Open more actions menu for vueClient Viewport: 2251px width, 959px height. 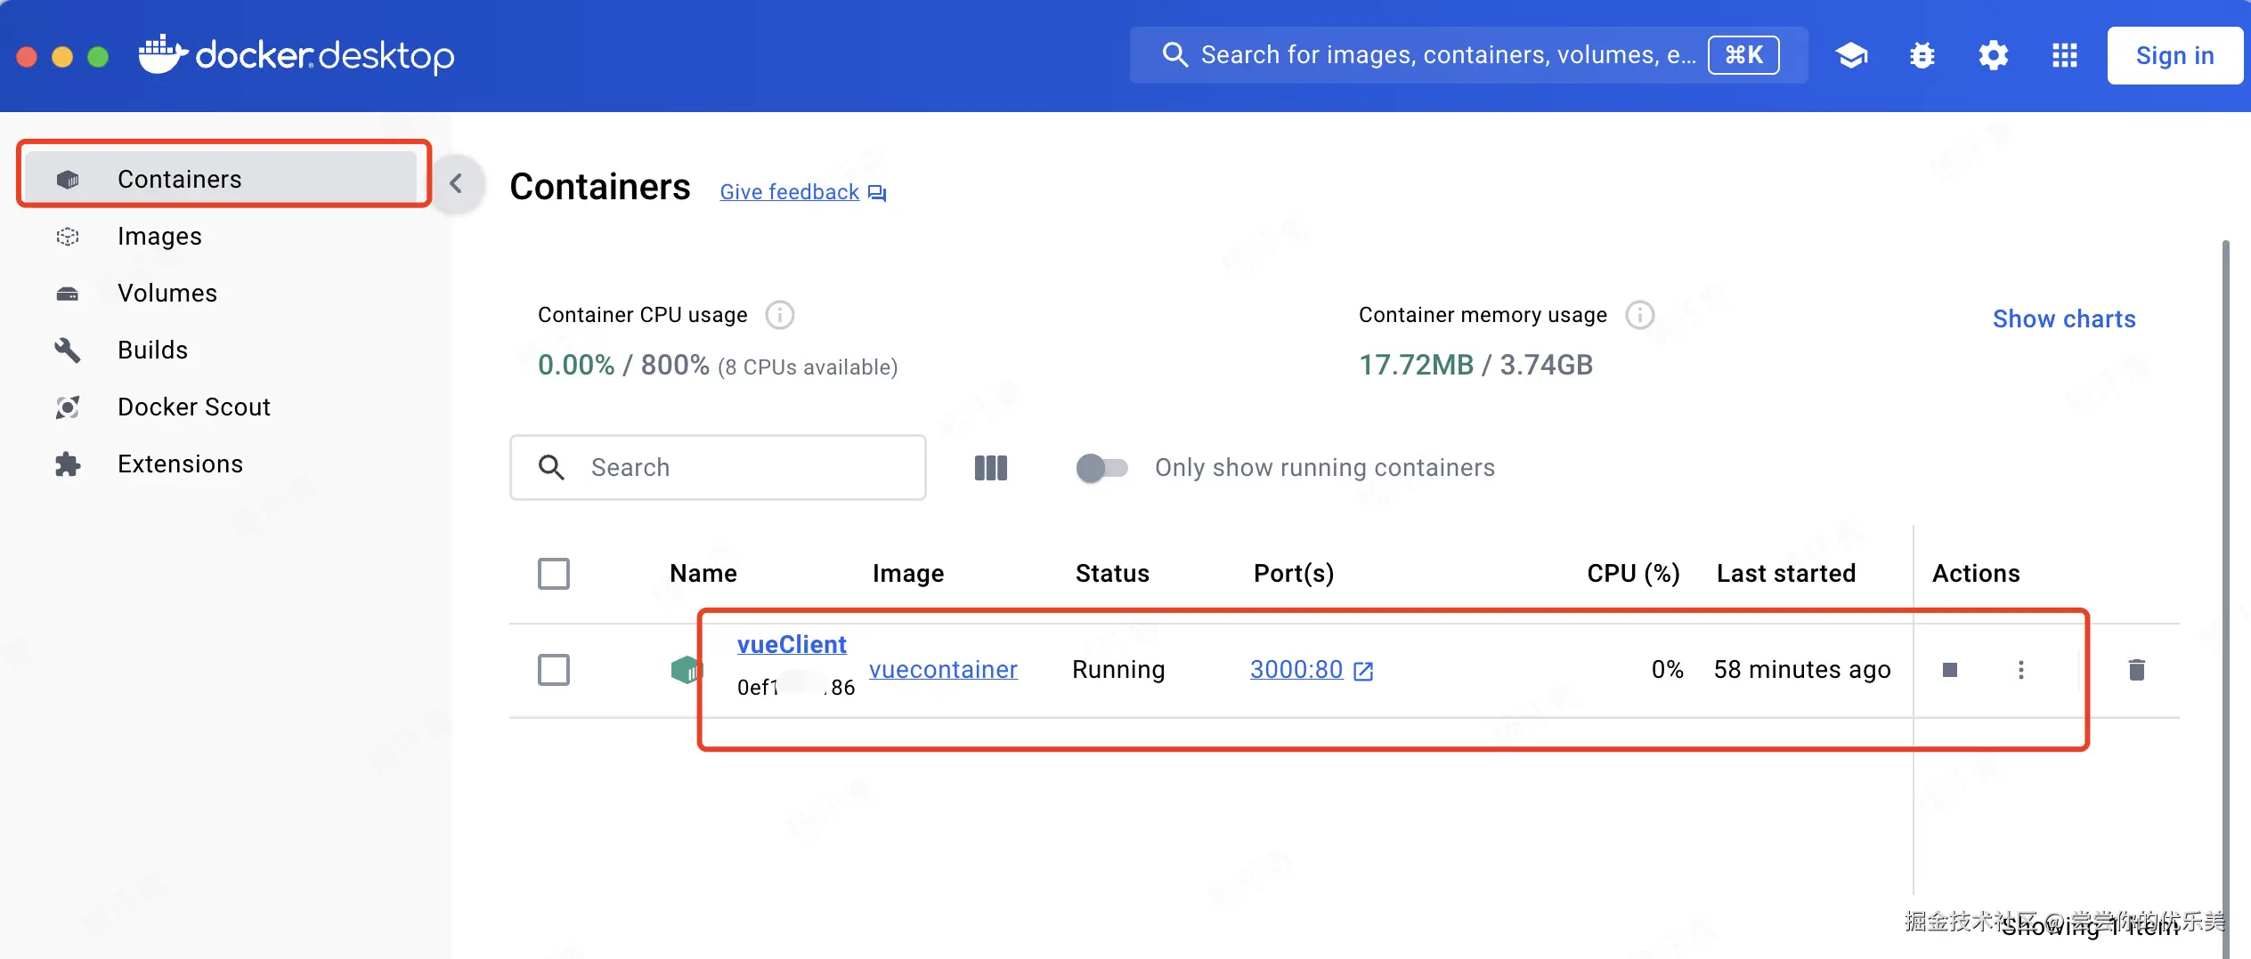coord(2021,670)
